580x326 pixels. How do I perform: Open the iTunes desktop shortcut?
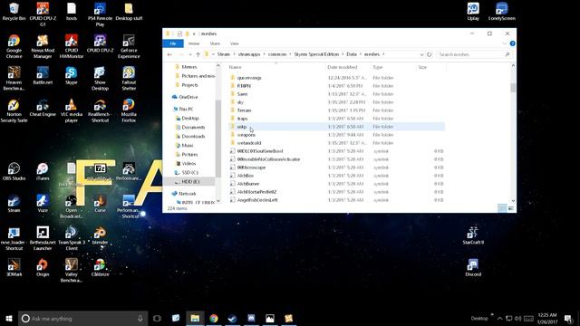43,172
